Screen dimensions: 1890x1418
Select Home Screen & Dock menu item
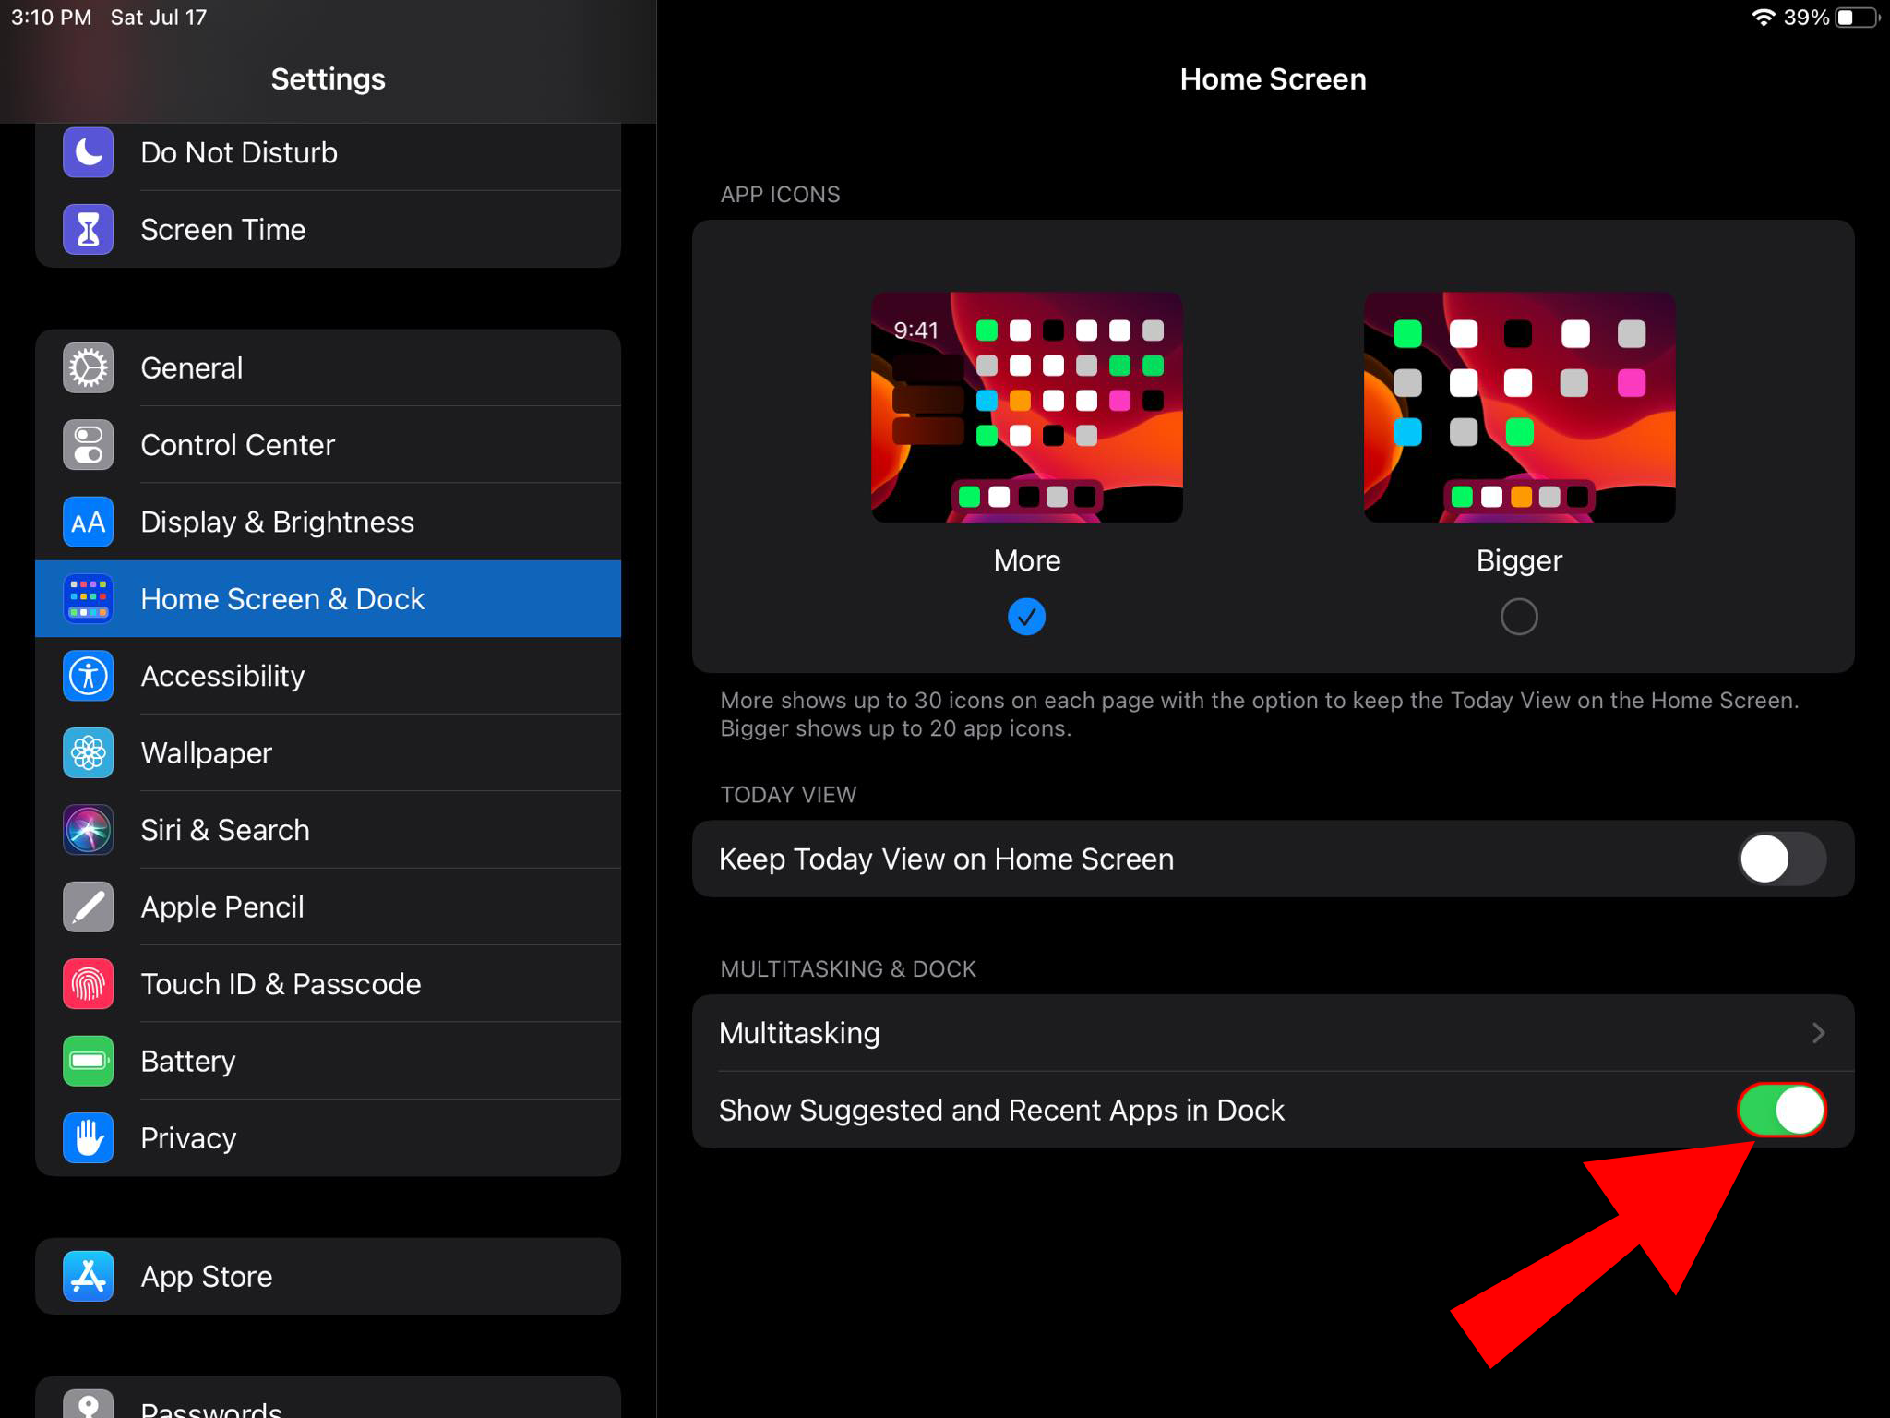[x=281, y=599]
